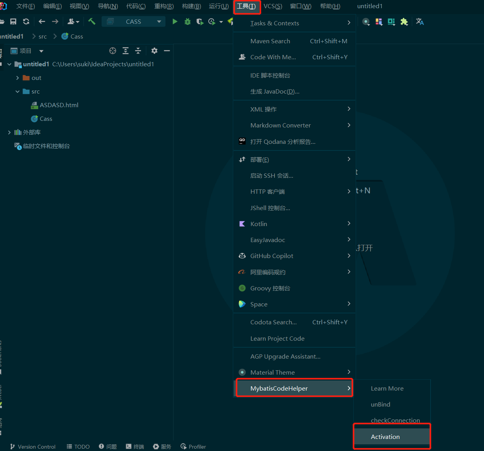Open the 项目 view selector dropdown
The height and width of the screenshot is (451, 484).
pos(41,51)
